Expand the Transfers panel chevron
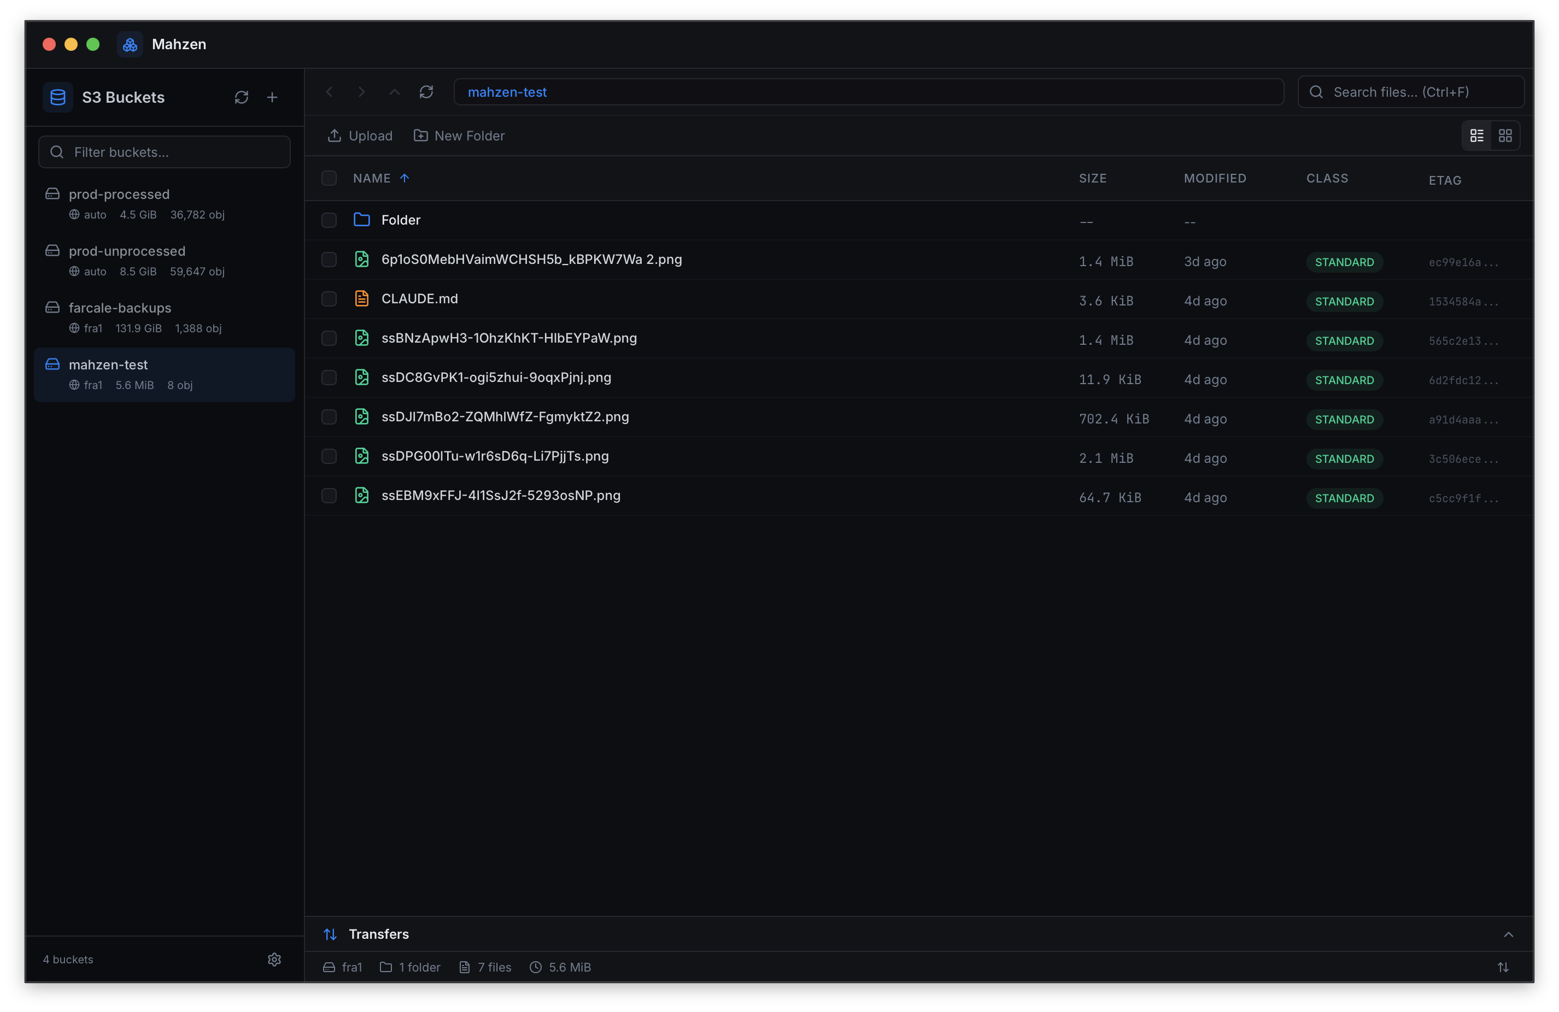This screenshot has height=1012, width=1559. tap(1508, 934)
